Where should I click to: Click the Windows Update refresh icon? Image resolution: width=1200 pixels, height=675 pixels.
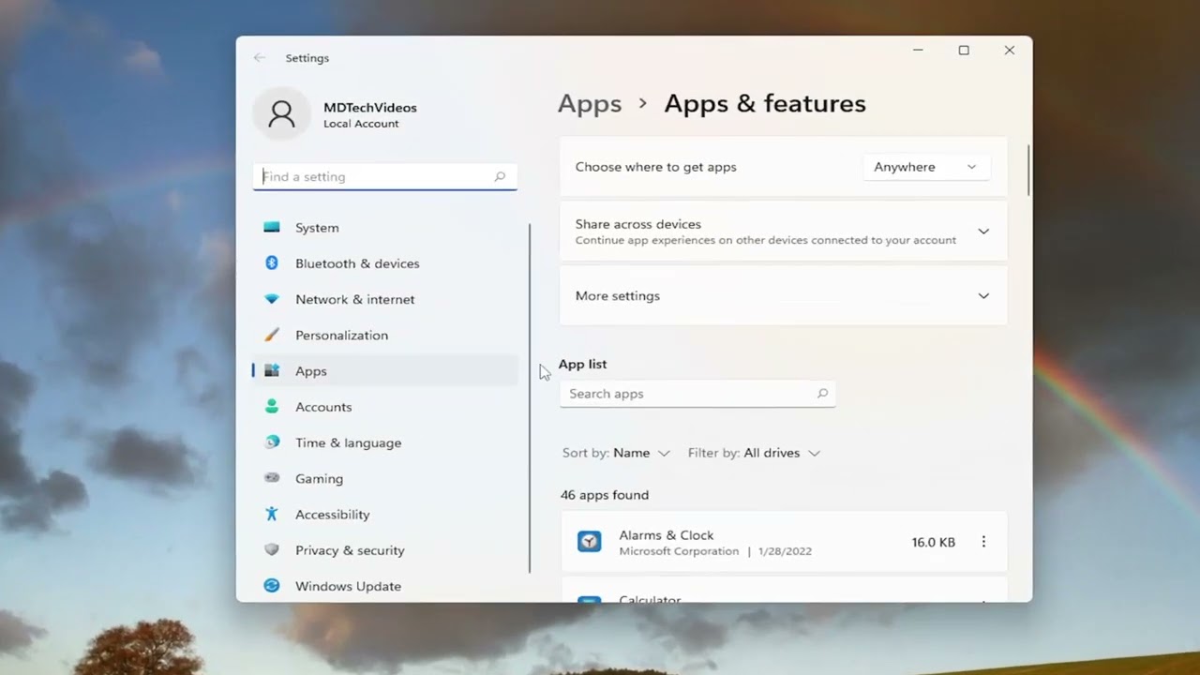pyautogui.click(x=272, y=585)
